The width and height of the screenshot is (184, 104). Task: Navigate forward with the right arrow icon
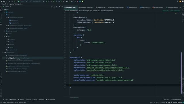12,1
